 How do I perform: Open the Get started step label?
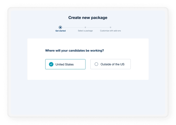click(61, 31)
